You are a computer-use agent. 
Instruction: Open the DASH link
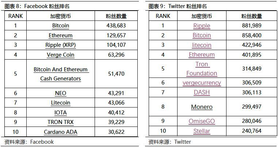[202, 93]
